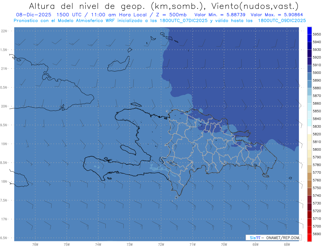Click the 5770 colorbar value

click(317, 173)
